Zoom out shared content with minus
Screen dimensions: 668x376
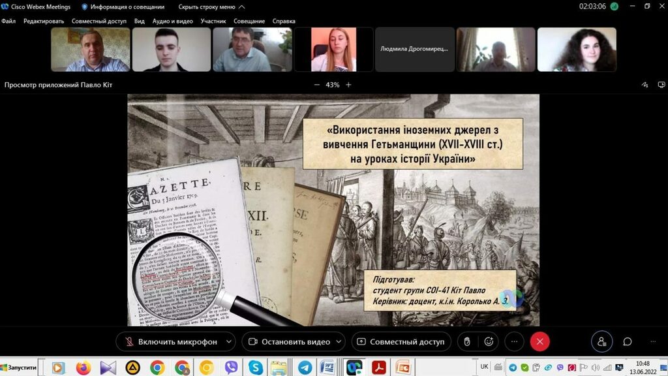pyautogui.click(x=317, y=85)
